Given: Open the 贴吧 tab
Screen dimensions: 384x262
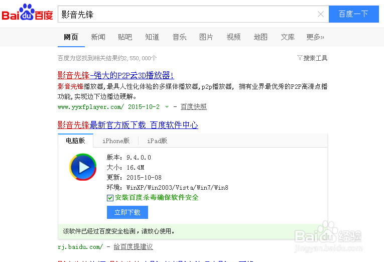Looking at the screenshot, I should pyautogui.click(x=125, y=37).
